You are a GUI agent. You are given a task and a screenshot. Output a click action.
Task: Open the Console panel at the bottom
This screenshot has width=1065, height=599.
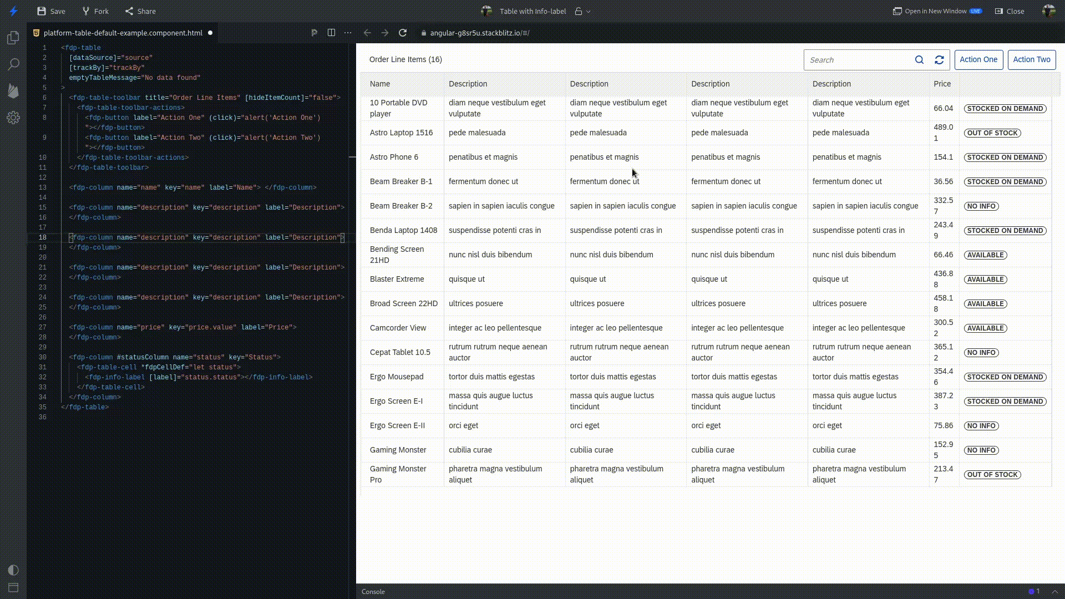tap(373, 592)
